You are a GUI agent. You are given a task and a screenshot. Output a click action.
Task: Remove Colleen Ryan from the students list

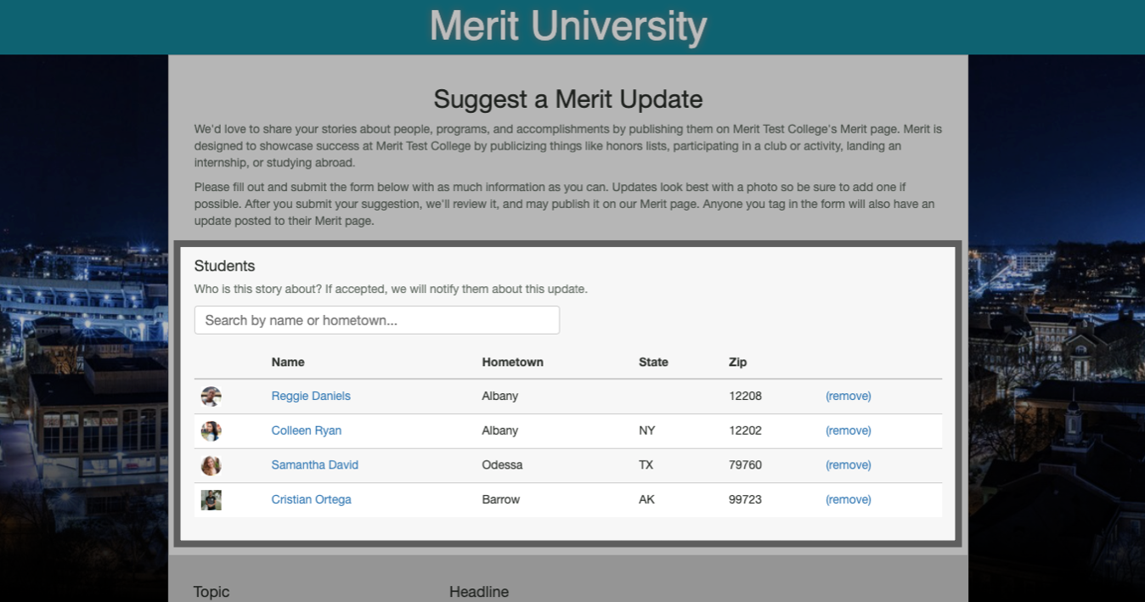pyautogui.click(x=849, y=431)
